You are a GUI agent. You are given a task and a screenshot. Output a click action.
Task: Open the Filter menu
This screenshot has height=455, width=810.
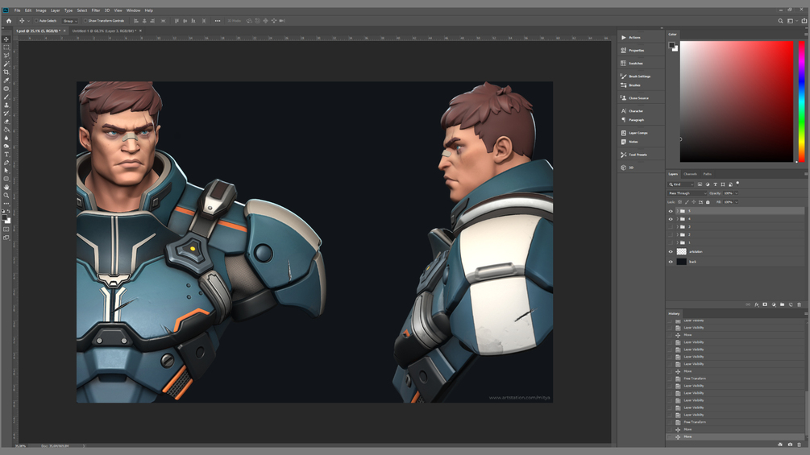(96, 10)
